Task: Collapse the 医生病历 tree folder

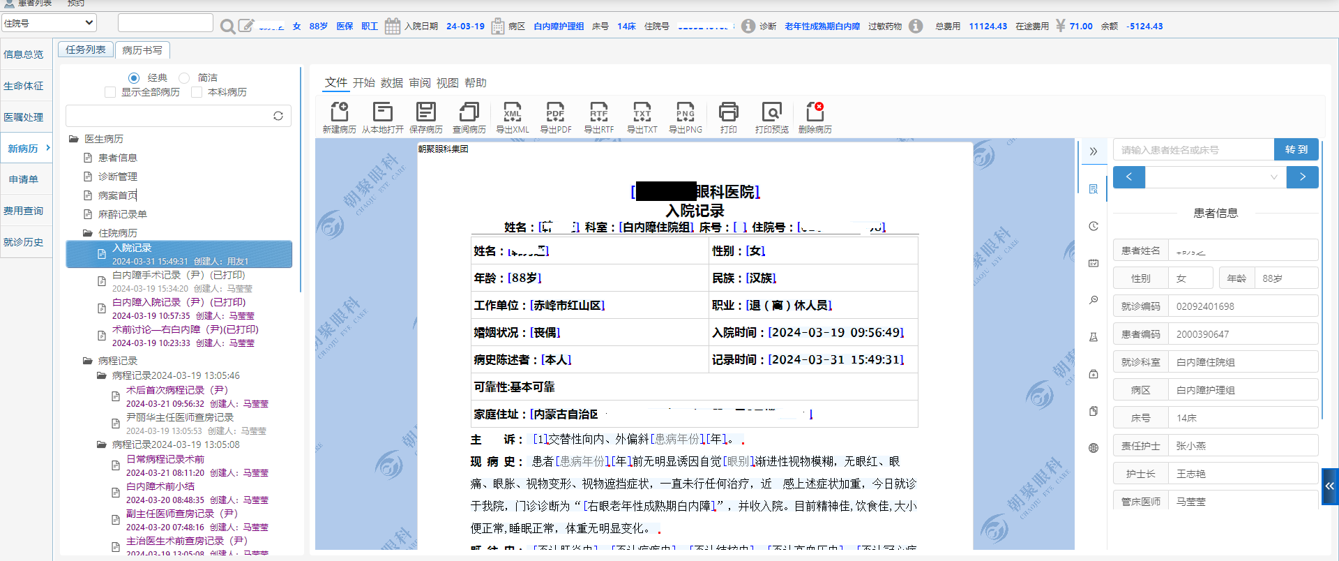Action: click(x=73, y=139)
